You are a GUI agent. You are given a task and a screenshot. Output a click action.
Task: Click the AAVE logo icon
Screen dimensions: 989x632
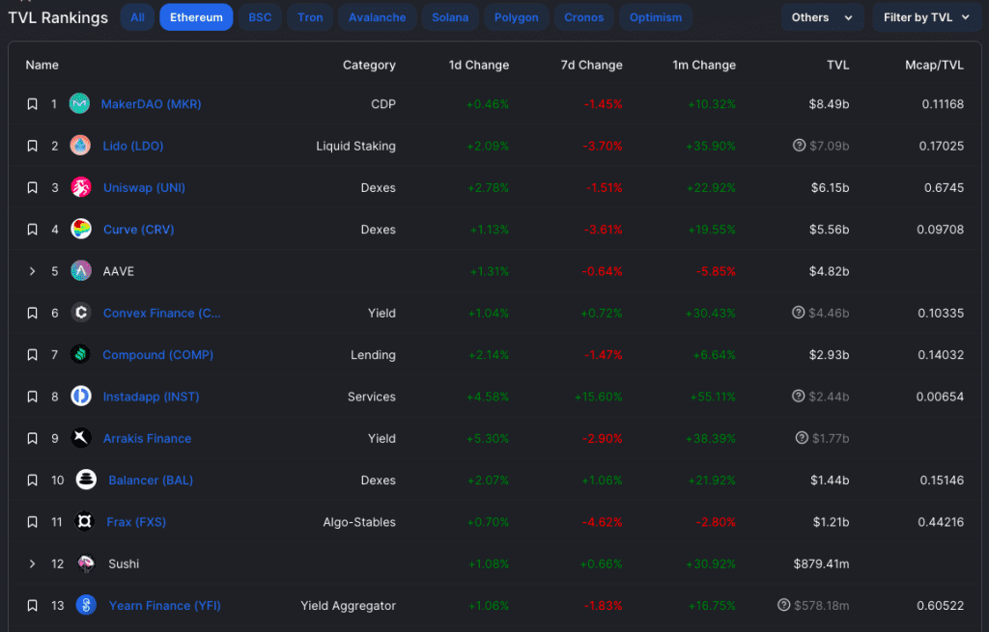pyautogui.click(x=81, y=271)
